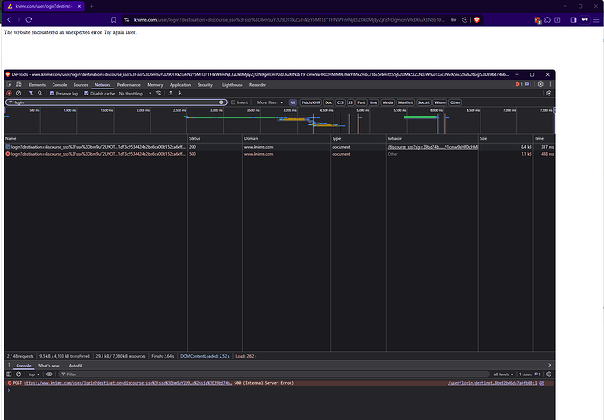
Task: Open the Brave wallet icon
Action: pyautogui.click(x=558, y=19)
